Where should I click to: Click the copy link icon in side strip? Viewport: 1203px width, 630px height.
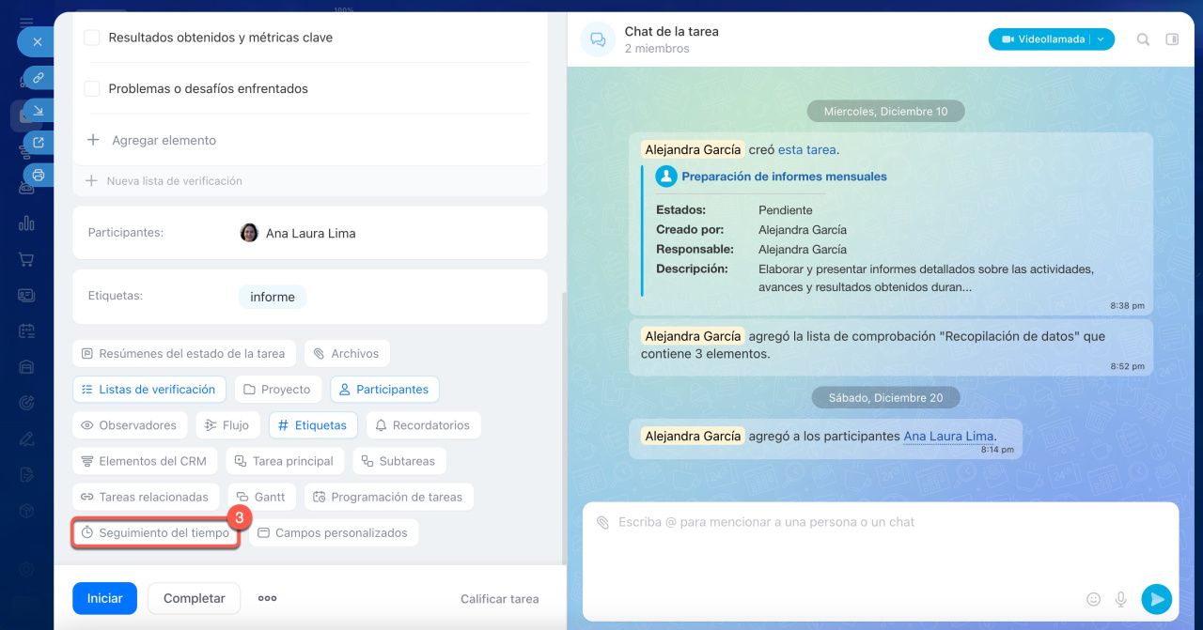(x=39, y=78)
